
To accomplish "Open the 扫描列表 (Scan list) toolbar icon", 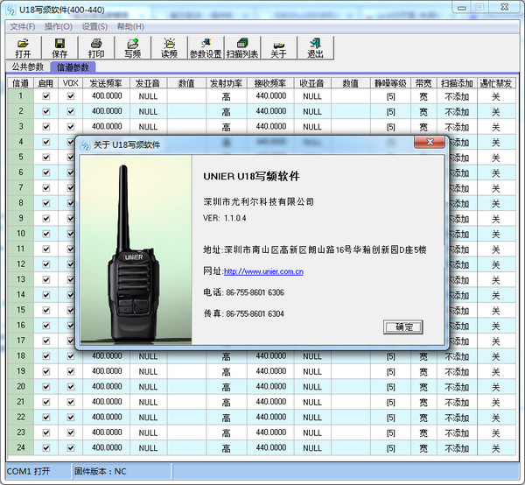I will [242, 48].
